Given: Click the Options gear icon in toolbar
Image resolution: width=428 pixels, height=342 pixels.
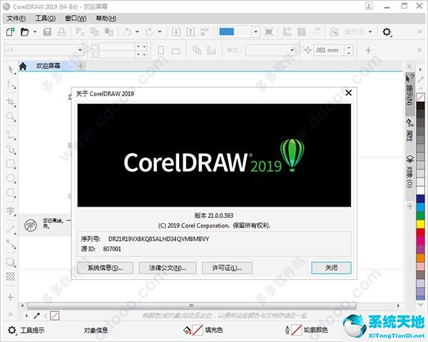Looking at the screenshot, I should click(x=387, y=32).
